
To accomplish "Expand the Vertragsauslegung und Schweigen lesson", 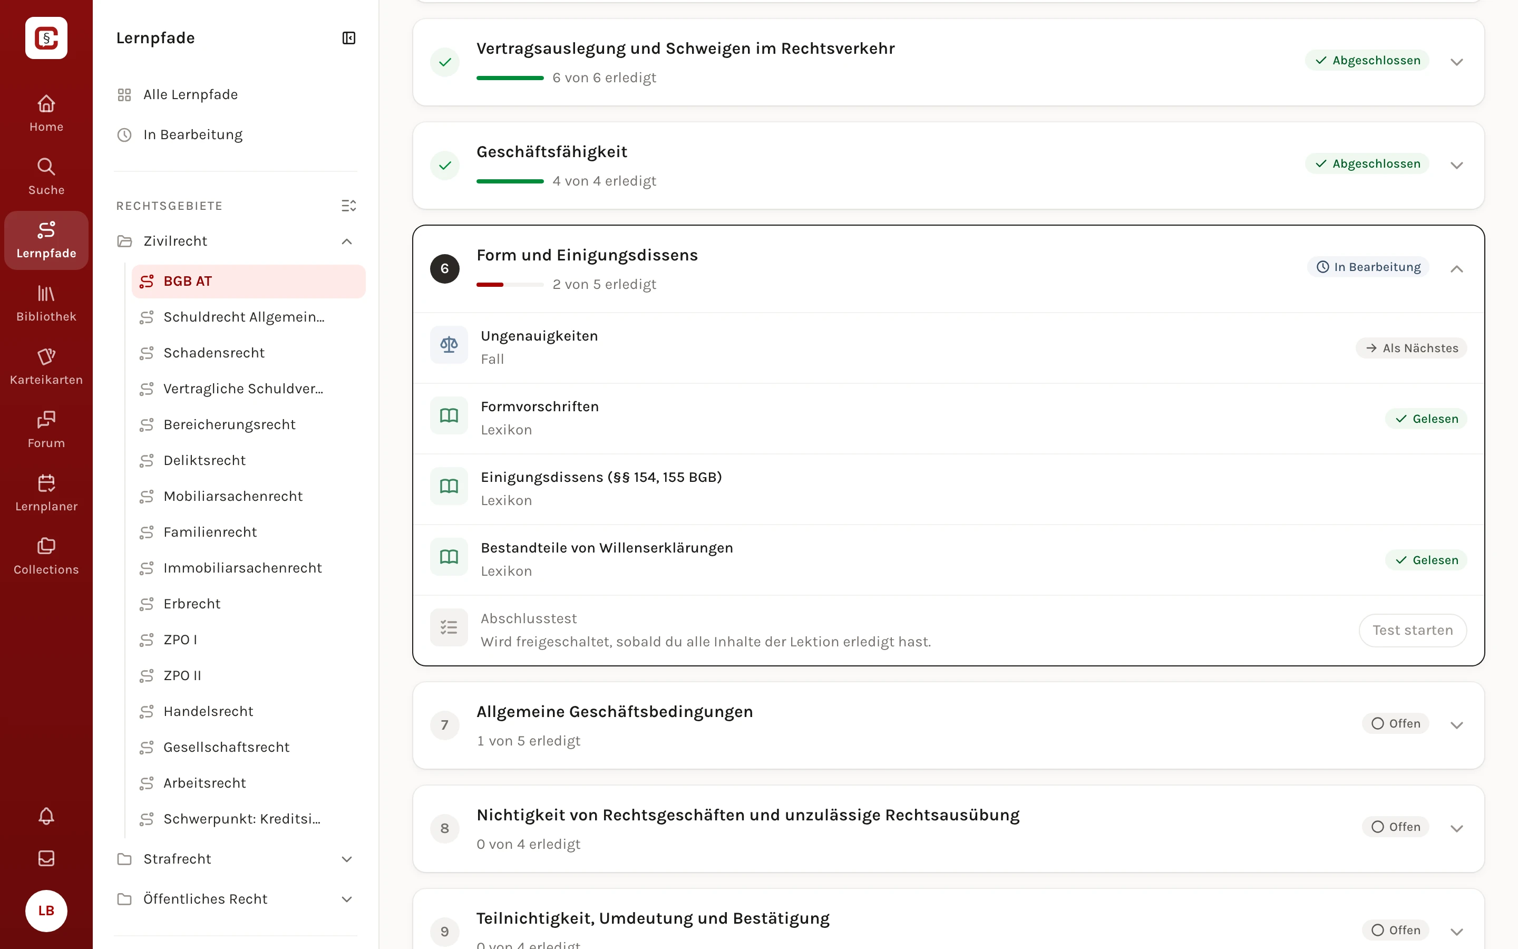I will coord(1456,62).
